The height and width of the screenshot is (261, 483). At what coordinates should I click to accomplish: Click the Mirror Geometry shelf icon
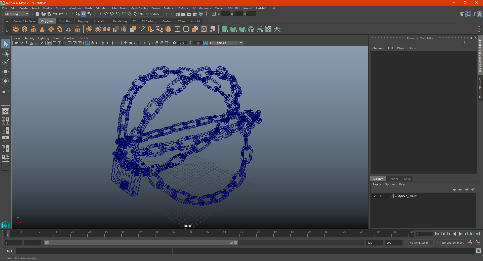107,29
